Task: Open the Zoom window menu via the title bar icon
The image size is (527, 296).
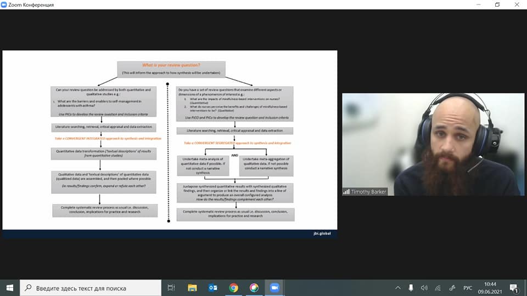Action: coord(4,4)
